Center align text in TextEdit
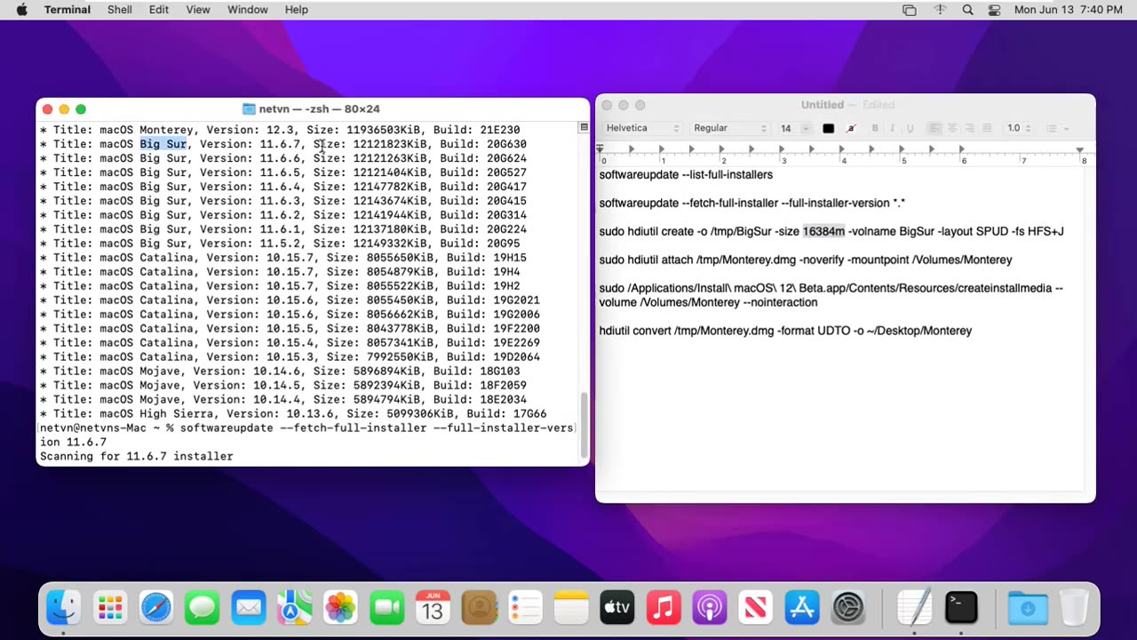This screenshot has width=1137, height=640. point(952,128)
